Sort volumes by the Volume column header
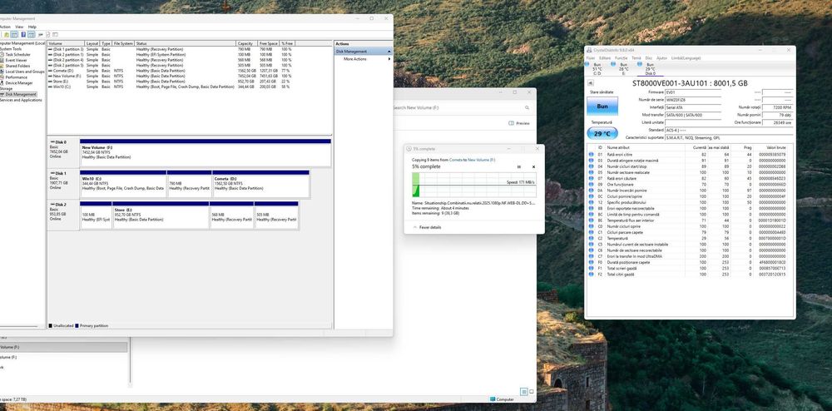832x411 pixels. [66, 43]
